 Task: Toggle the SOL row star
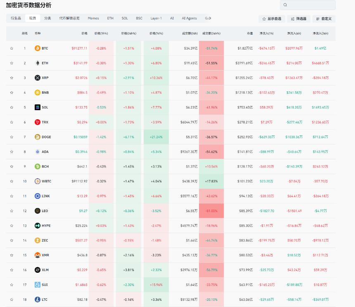click(x=12, y=107)
